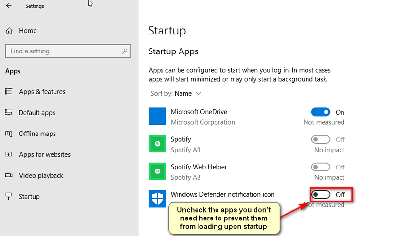This screenshot has width=397, height=236.
Task: Open the Sort by Name dropdown
Action: pyautogui.click(x=176, y=94)
